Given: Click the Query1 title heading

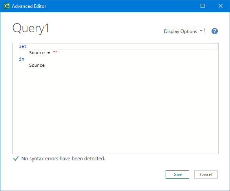Looking at the screenshot, I should point(31,28).
